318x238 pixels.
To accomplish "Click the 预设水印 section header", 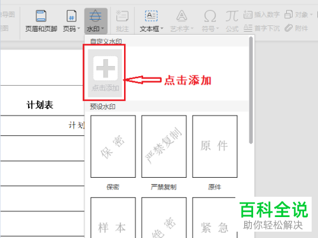I will tap(103, 107).
